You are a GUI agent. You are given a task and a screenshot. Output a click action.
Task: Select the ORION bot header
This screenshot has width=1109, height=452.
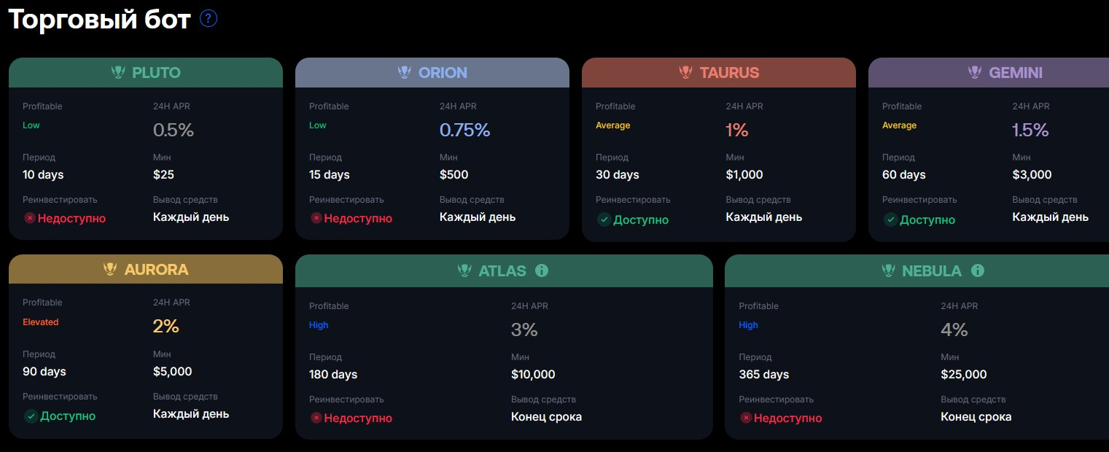tap(442, 72)
